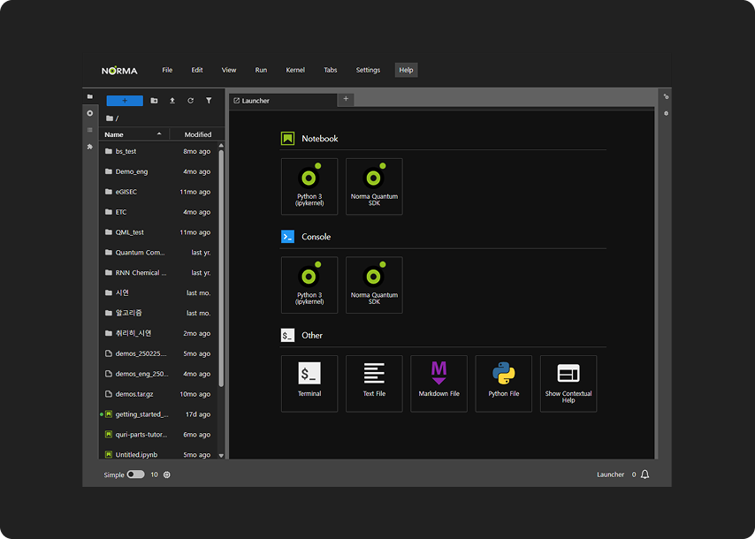The width and height of the screenshot is (755, 539).
Task: Open the Extension Manager puzzle icon
Action: [x=89, y=147]
